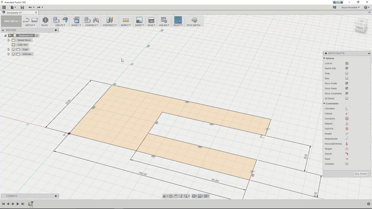
Task: Click the Sheet Metal Rules icon
Action: point(45,20)
